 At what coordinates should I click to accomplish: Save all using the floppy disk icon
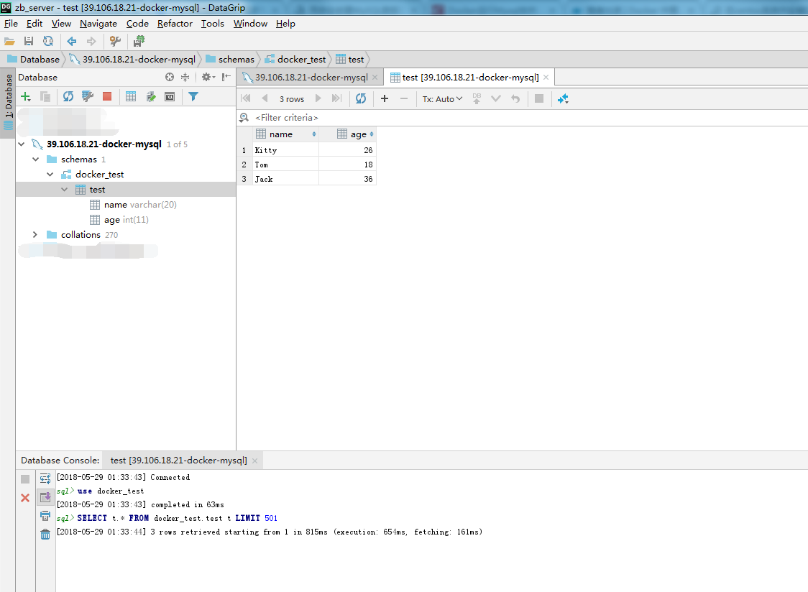click(x=29, y=41)
